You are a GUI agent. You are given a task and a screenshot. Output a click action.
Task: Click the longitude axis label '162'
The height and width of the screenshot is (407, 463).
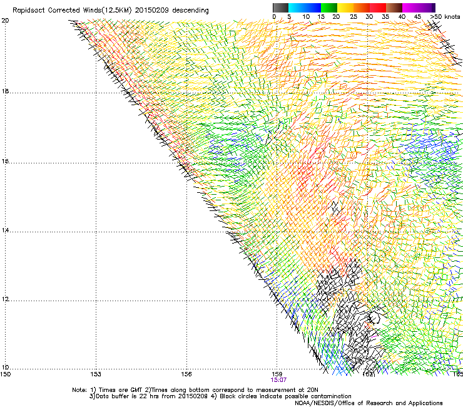tap(369, 374)
